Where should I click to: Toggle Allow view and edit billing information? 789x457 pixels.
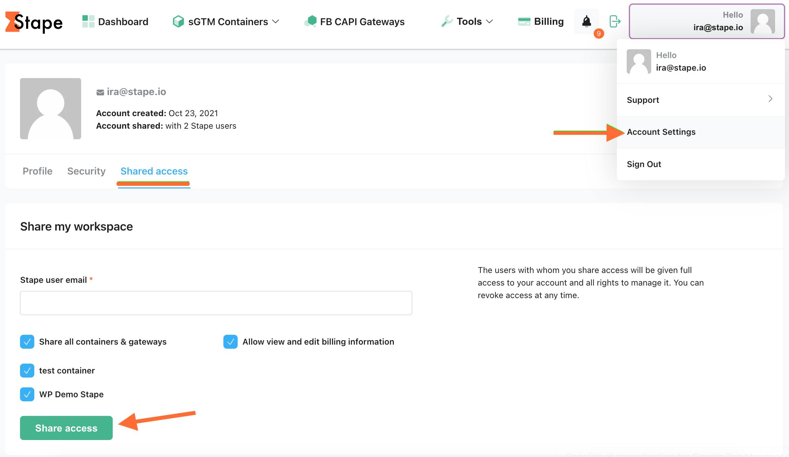[231, 341]
